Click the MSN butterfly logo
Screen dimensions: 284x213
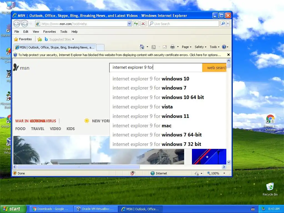16,67
